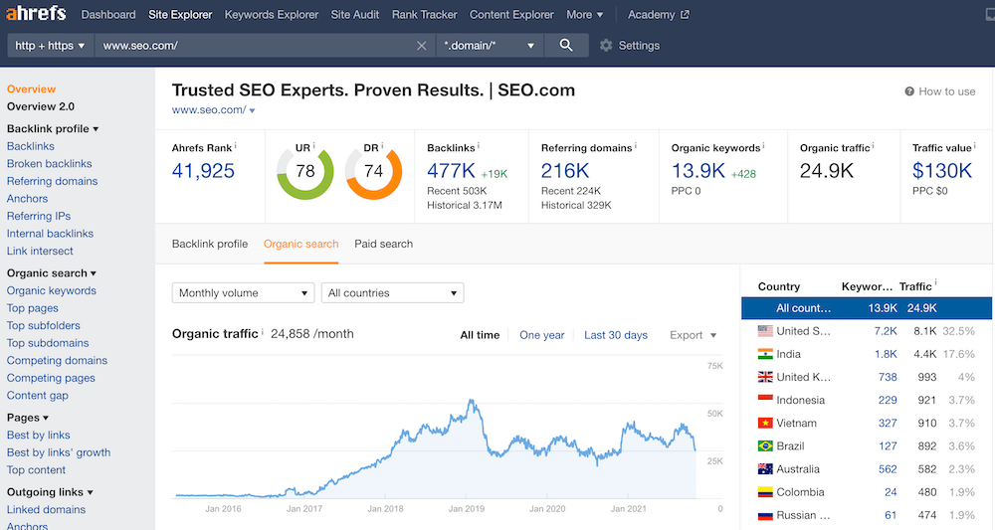
Task: Open the http + https protocol dropdown
Action: pyautogui.click(x=50, y=46)
